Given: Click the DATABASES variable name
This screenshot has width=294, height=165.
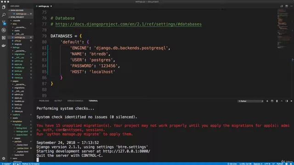Looking at the screenshot, I should click(x=61, y=36).
